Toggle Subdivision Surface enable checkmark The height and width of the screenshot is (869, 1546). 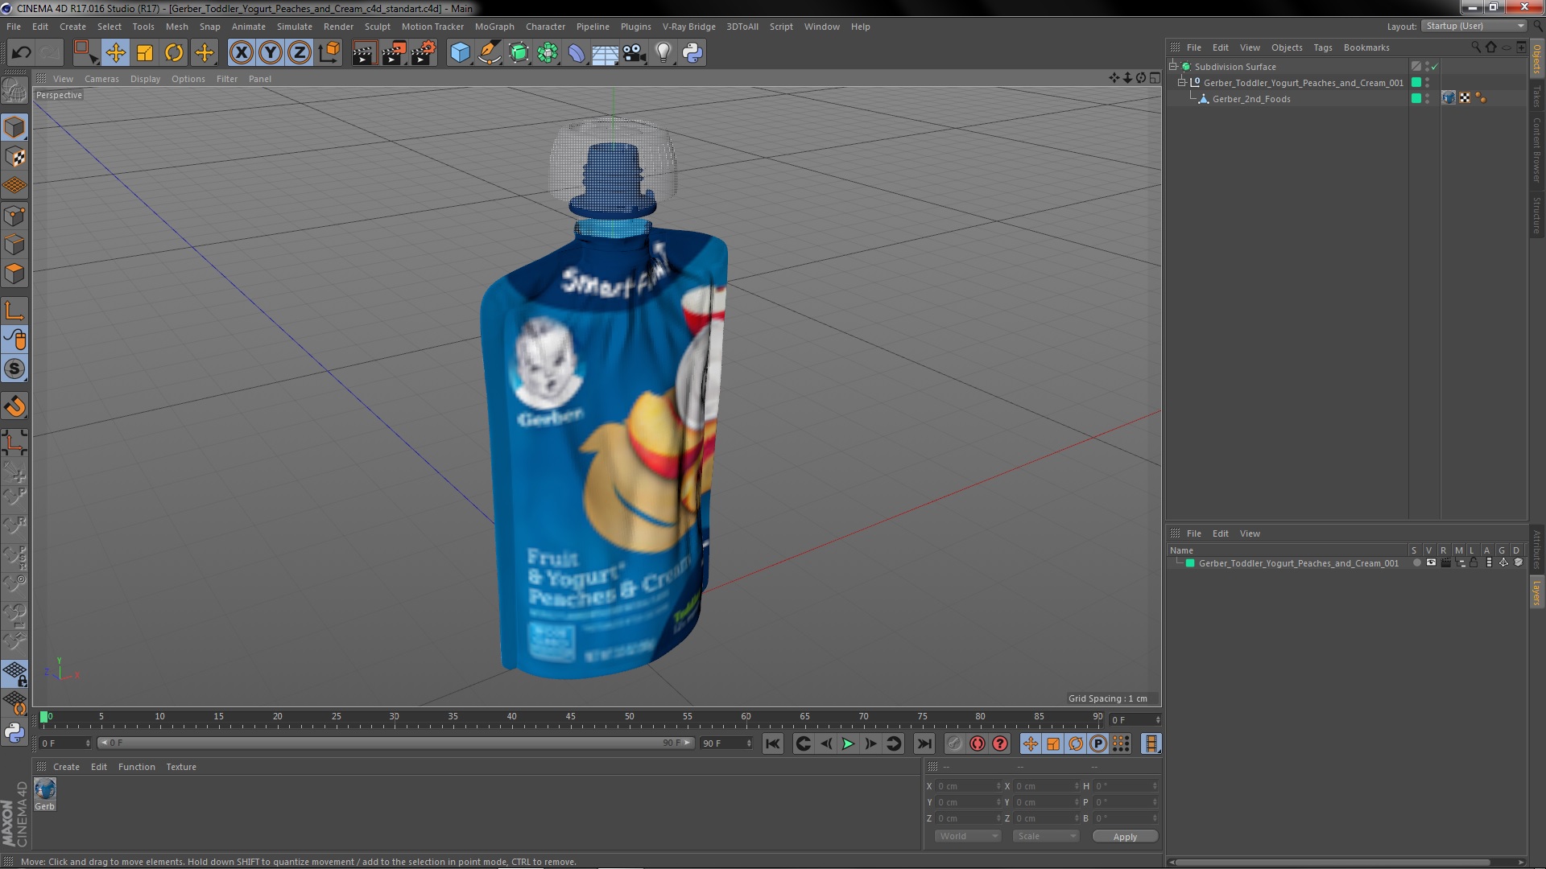pyautogui.click(x=1435, y=67)
